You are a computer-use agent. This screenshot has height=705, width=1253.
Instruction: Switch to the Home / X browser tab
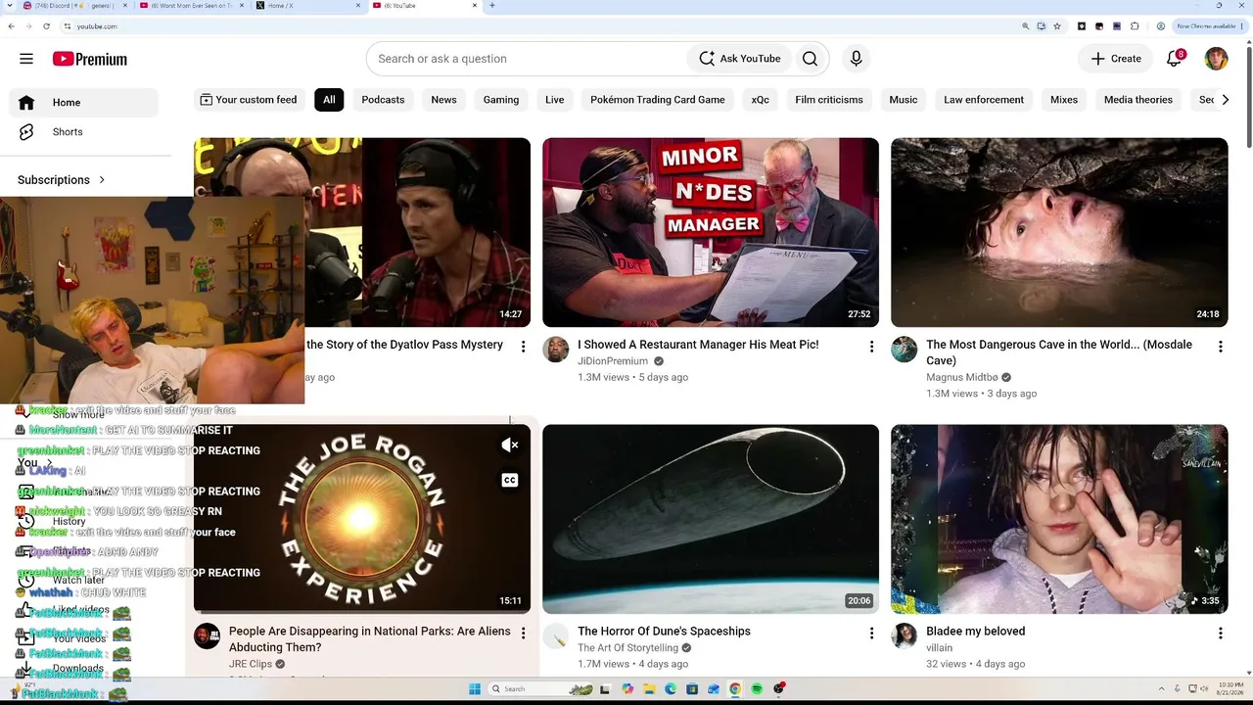click(x=307, y=6)
